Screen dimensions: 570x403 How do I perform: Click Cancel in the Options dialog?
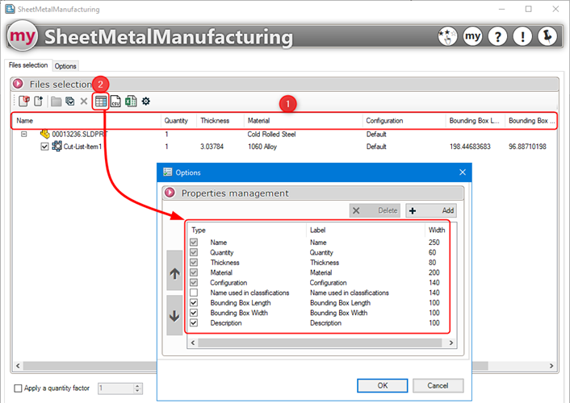438,385
